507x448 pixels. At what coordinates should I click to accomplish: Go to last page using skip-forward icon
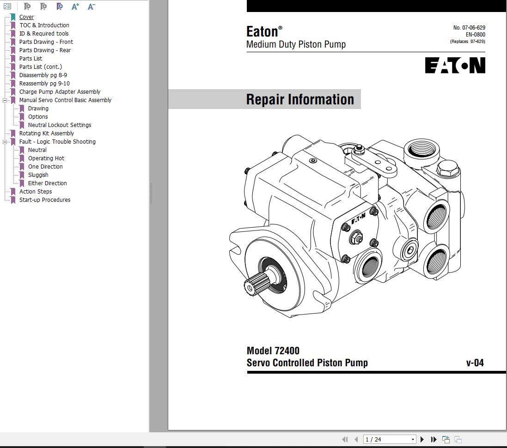coord(433,439)
